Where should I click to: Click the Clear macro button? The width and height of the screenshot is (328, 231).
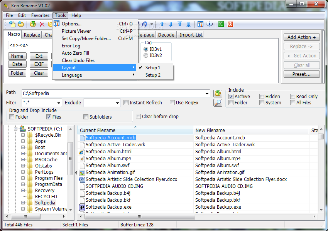pos(39,73)
